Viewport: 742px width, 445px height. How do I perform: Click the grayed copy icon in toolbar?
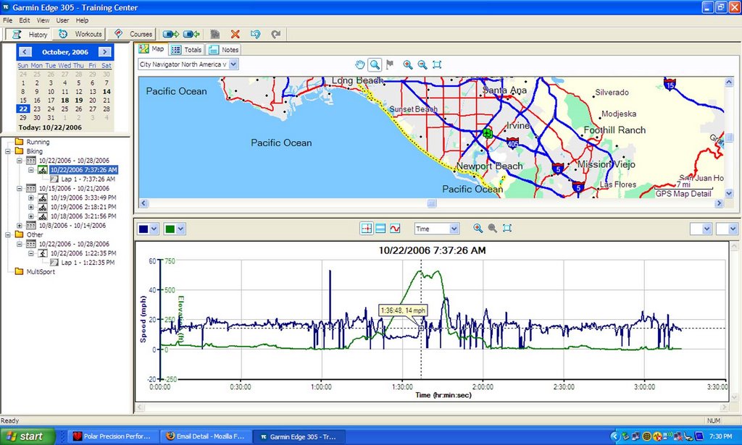214,34
